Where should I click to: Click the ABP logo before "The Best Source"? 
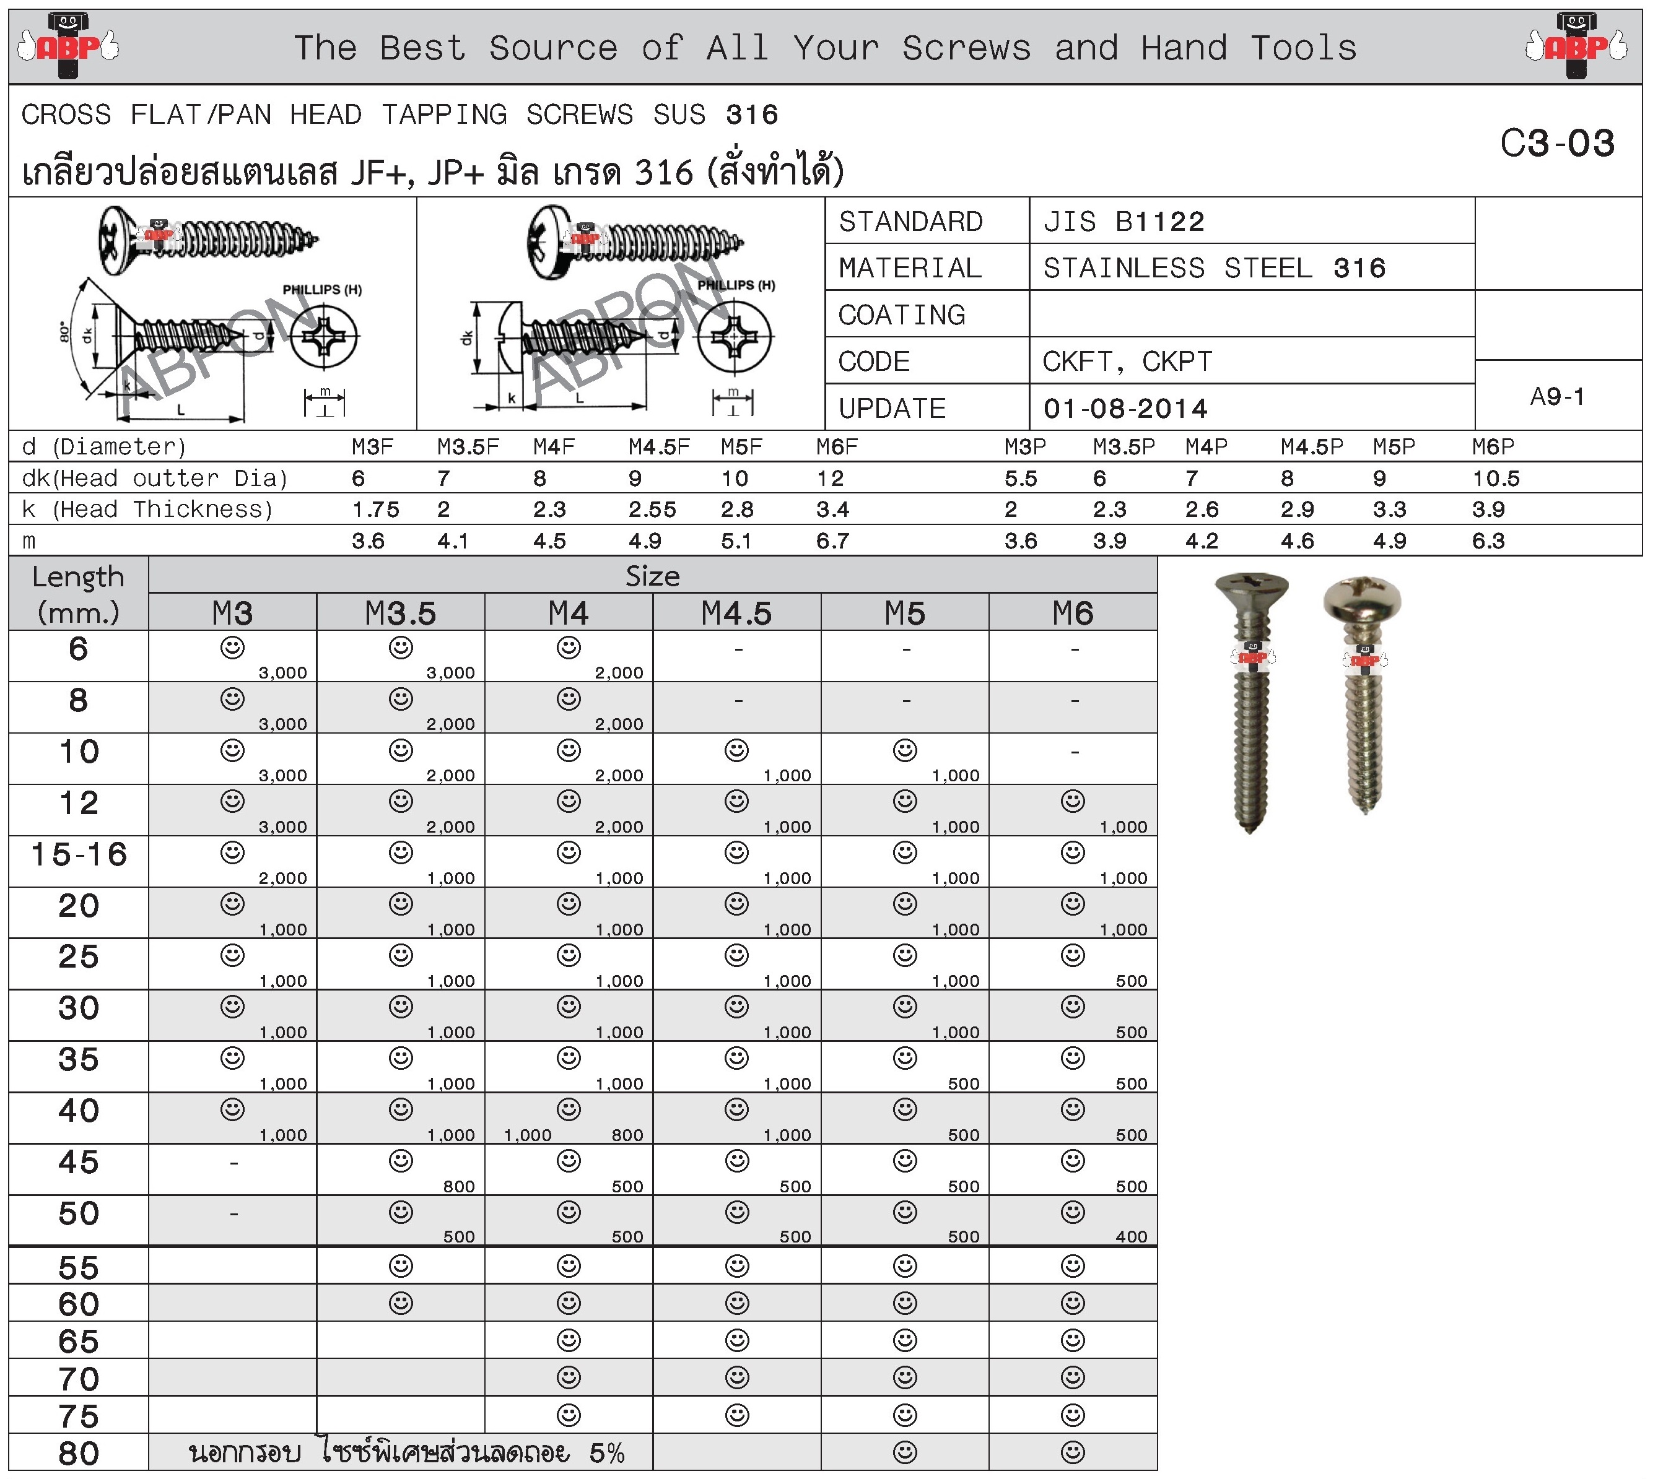68,46
